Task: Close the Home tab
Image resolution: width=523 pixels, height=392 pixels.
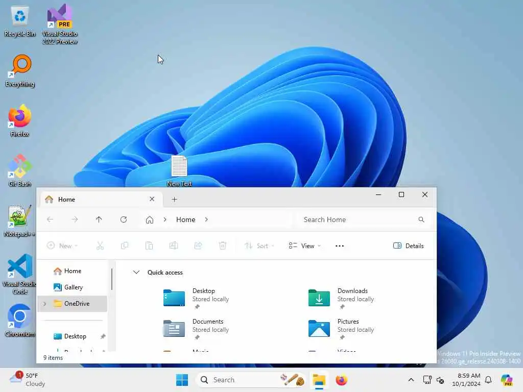Action: pyautogui.click(x=152, y=199)
